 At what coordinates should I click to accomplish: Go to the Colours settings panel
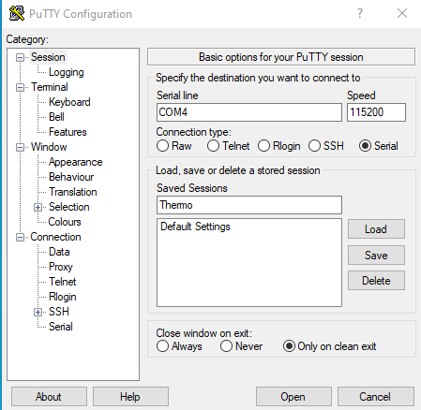(65, 222)
